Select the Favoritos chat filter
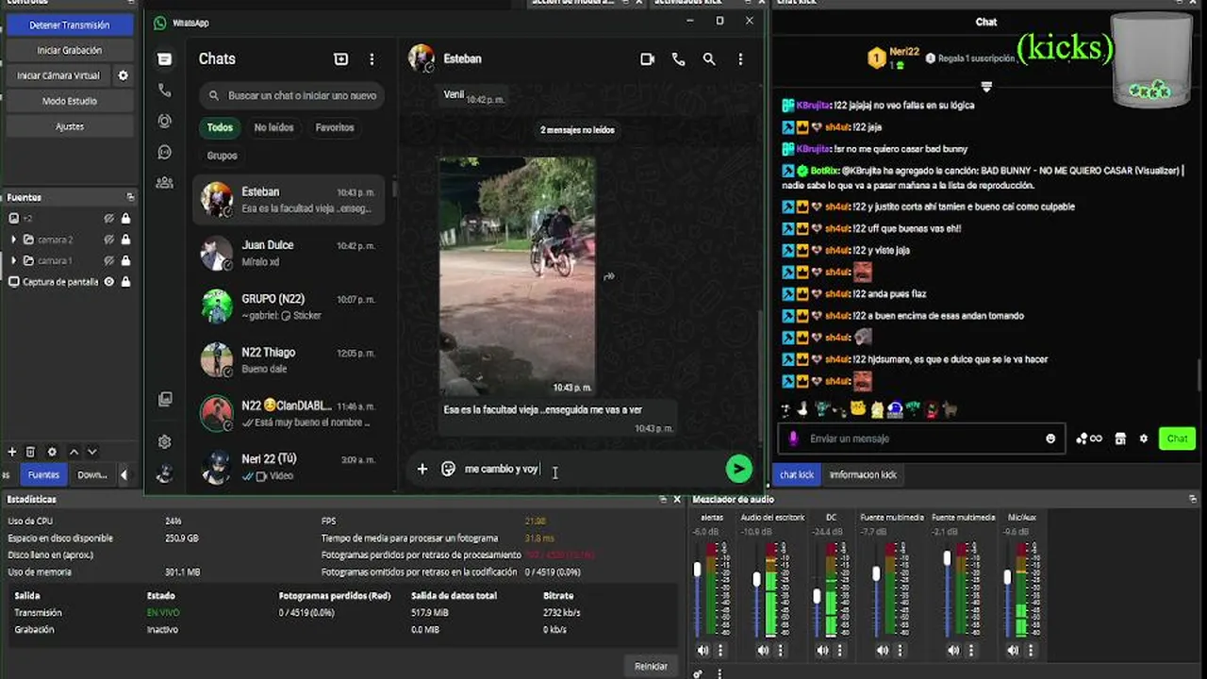The image size is (1207, 679). (x=335, y=127)
